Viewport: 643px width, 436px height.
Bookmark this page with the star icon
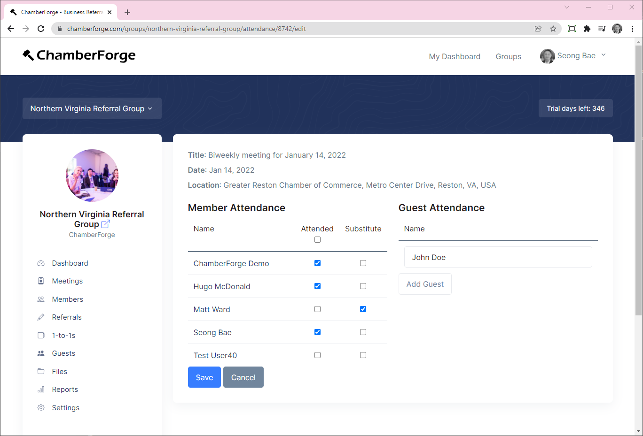[x=553, y=29]
